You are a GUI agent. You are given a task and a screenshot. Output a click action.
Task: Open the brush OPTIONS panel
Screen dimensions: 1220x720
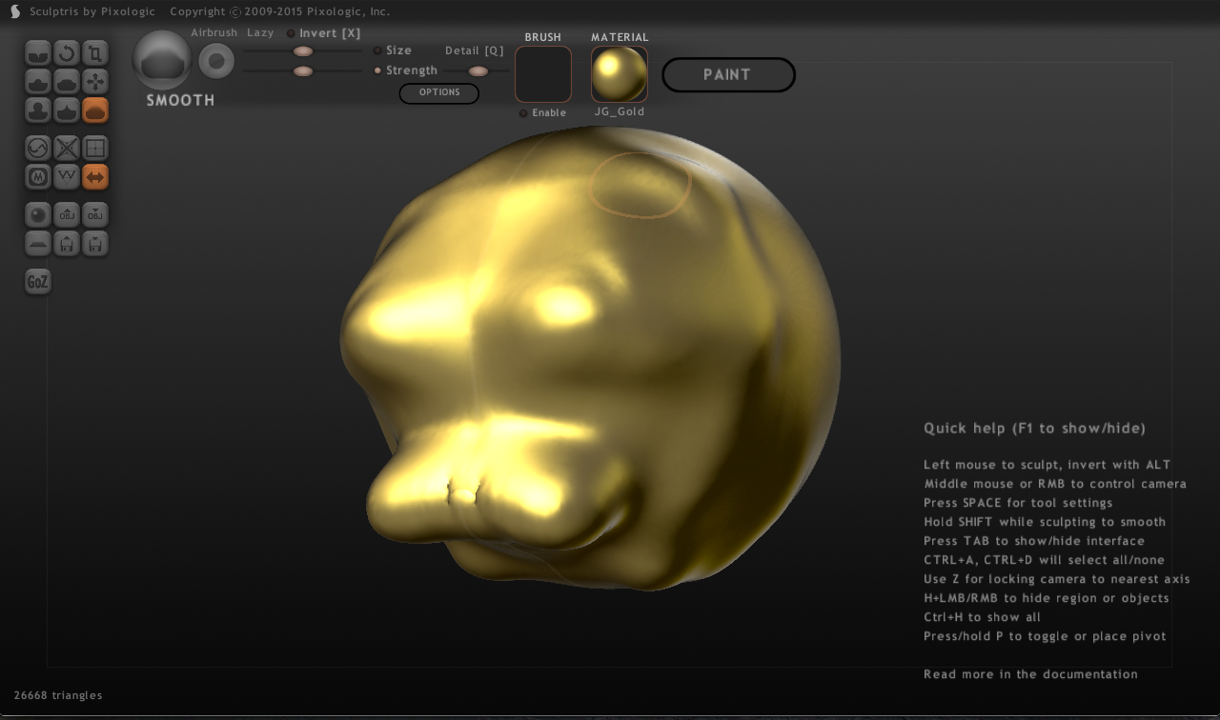[438, 92]
